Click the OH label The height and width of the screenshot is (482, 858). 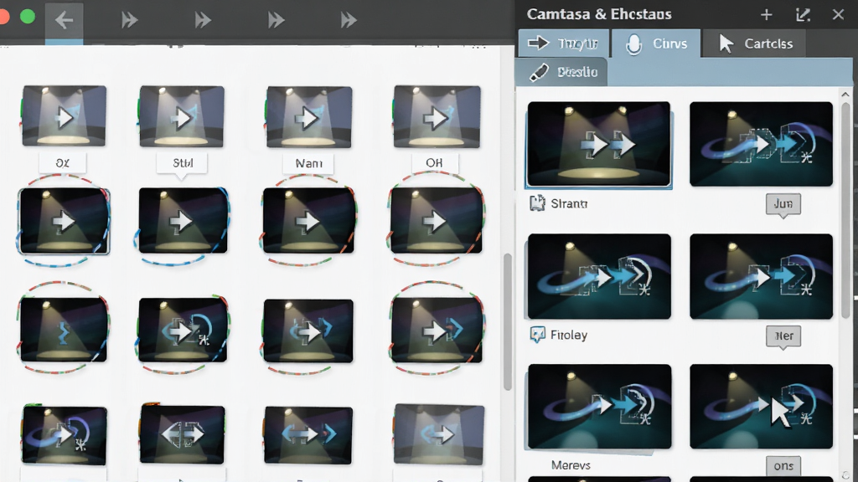(435, 163)
